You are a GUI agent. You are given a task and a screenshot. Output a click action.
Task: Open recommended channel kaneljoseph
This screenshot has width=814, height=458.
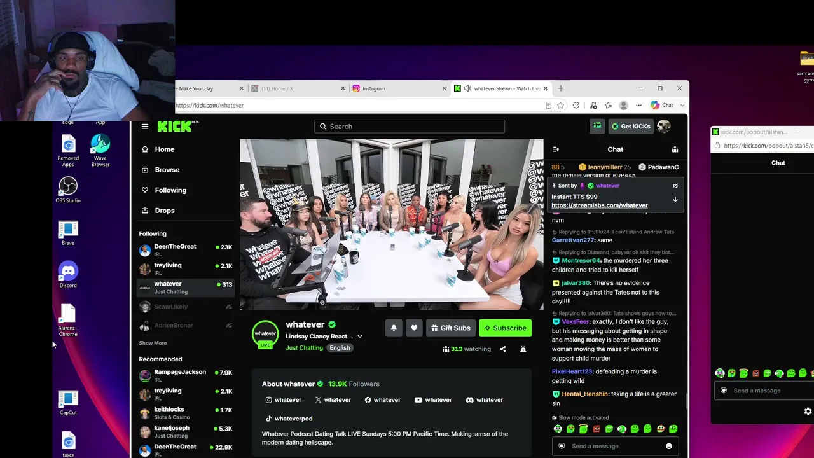(x=186, y=431)
